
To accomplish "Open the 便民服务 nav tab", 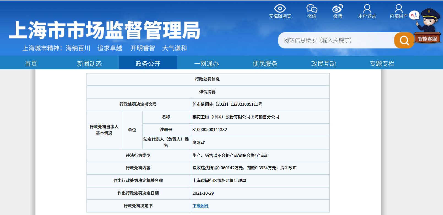I will [265, 64].
